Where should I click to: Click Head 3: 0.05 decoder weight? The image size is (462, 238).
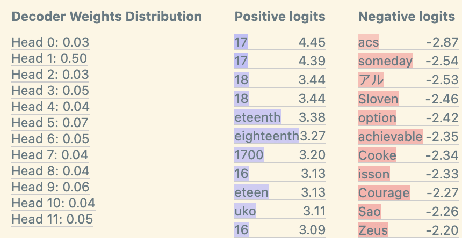click(x=50, y=91)
